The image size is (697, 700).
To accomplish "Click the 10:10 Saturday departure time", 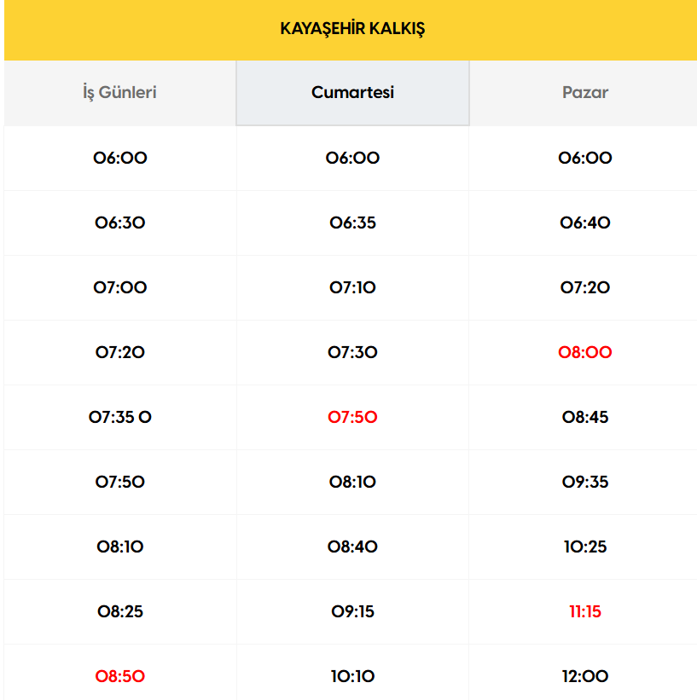I will click(x=352, y=677).
